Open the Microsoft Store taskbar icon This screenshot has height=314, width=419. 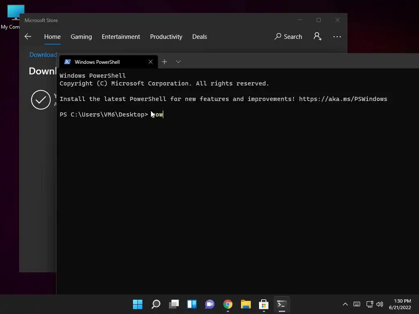[264, 304]
